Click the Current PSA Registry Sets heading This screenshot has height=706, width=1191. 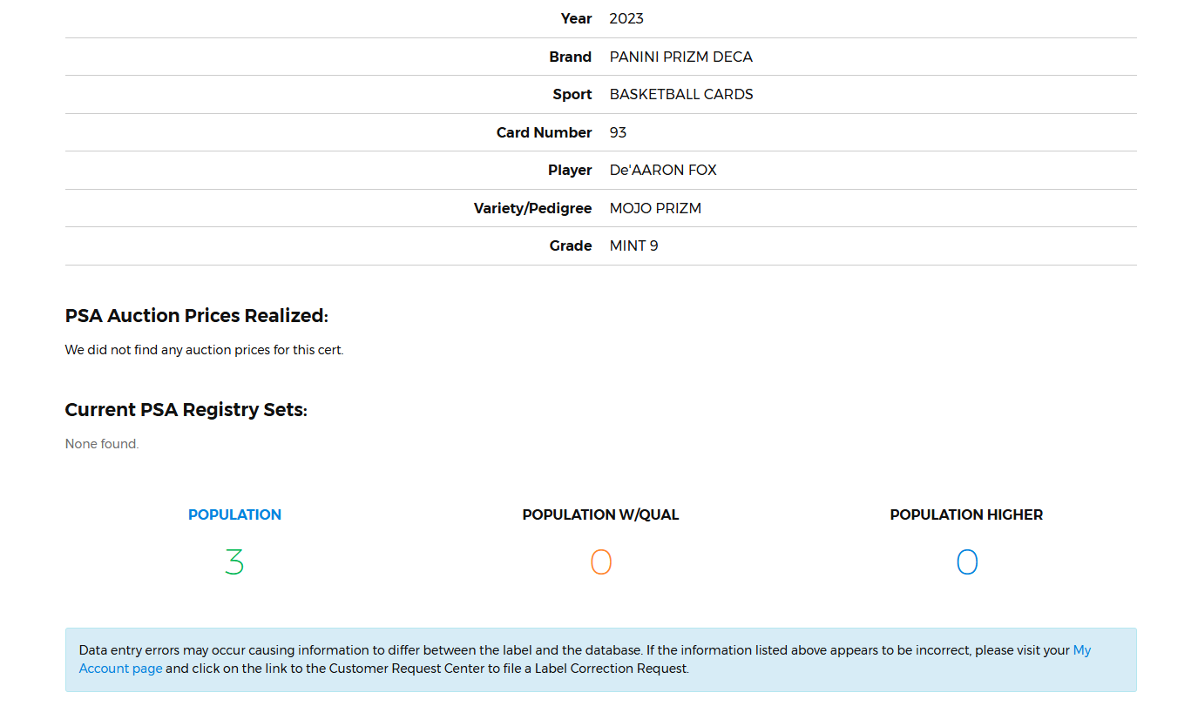tap(186, 410)
